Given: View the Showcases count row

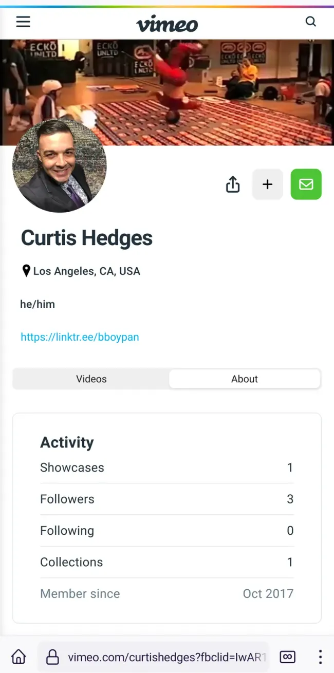Looking at the screenshot, I should (x=166, y=468).
